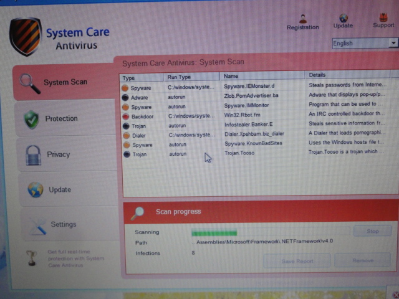Click the Privacy padlock icon
This screenshot has width=399, height=299.
point(34,155)
